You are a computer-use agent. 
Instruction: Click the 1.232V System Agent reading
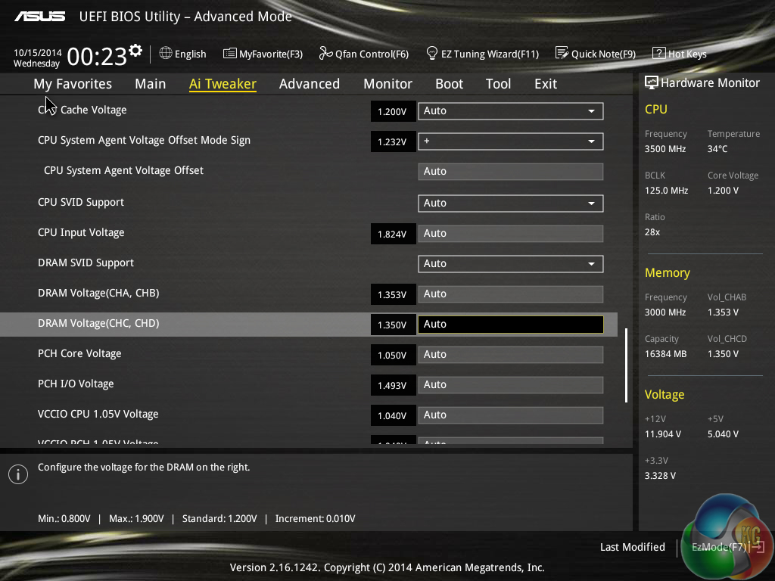tap(393, 141)
